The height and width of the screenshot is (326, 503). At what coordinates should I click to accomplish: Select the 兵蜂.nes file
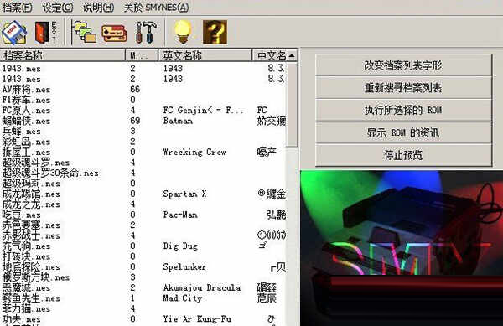22,131
